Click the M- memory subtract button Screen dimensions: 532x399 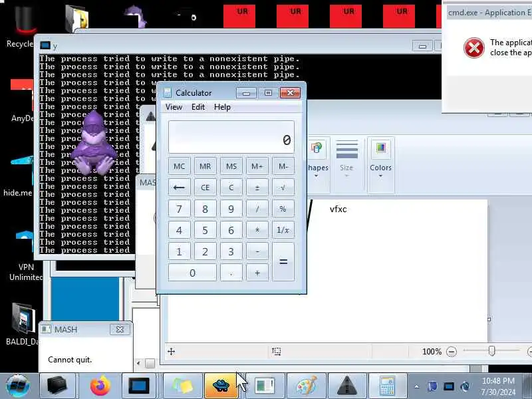point(283,166)
